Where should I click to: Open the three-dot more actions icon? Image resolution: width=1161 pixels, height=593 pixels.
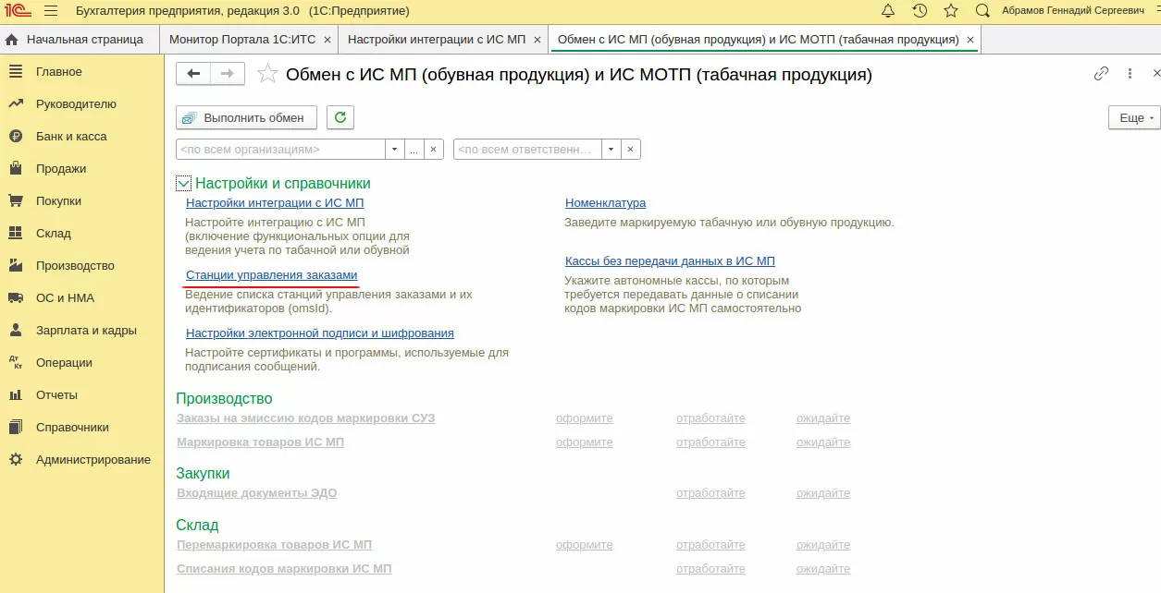click(1130, 74)
